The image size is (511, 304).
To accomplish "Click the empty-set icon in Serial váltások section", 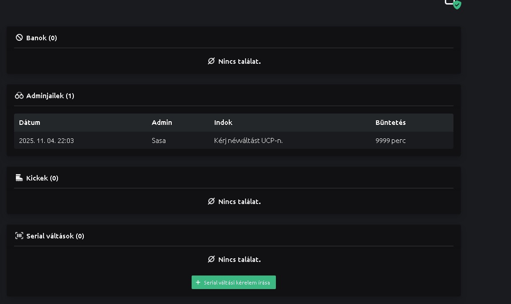I will (211, 259).
